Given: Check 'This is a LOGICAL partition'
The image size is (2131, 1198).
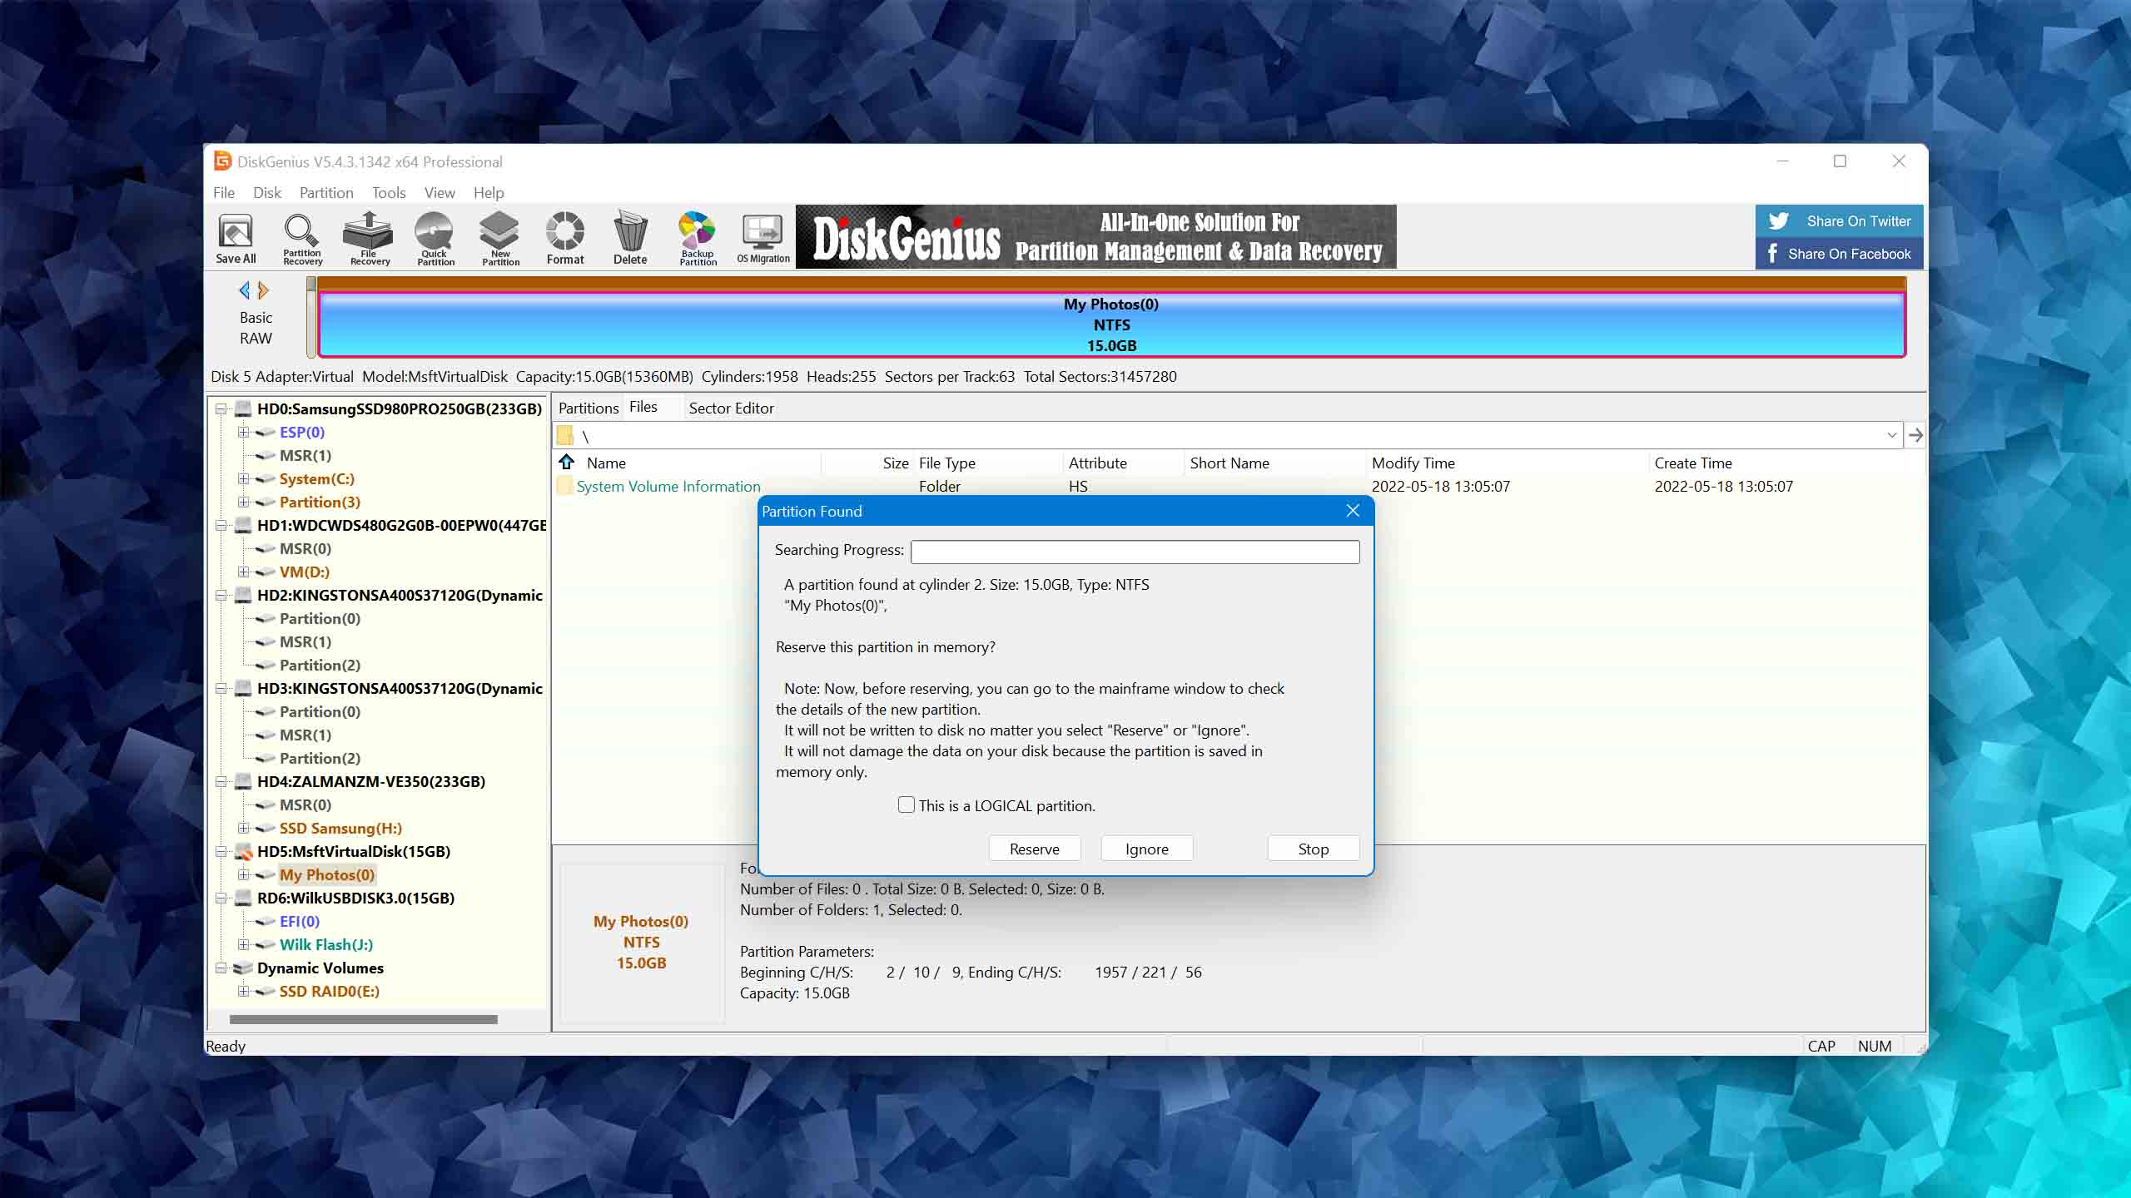Looking at the screenshot, I should click(907, 805).
